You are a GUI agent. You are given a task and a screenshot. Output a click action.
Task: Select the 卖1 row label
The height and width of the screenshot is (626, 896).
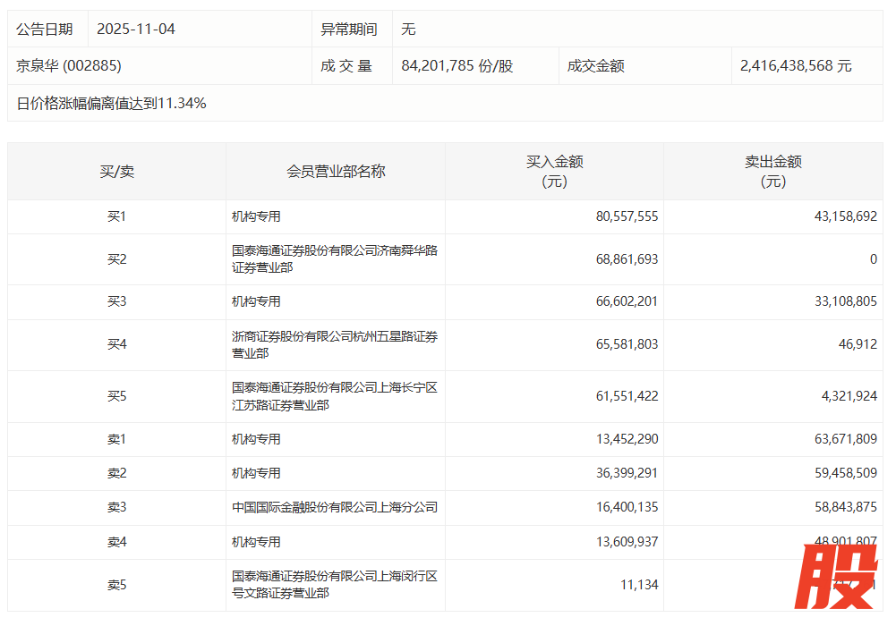(x=117, y=439)
